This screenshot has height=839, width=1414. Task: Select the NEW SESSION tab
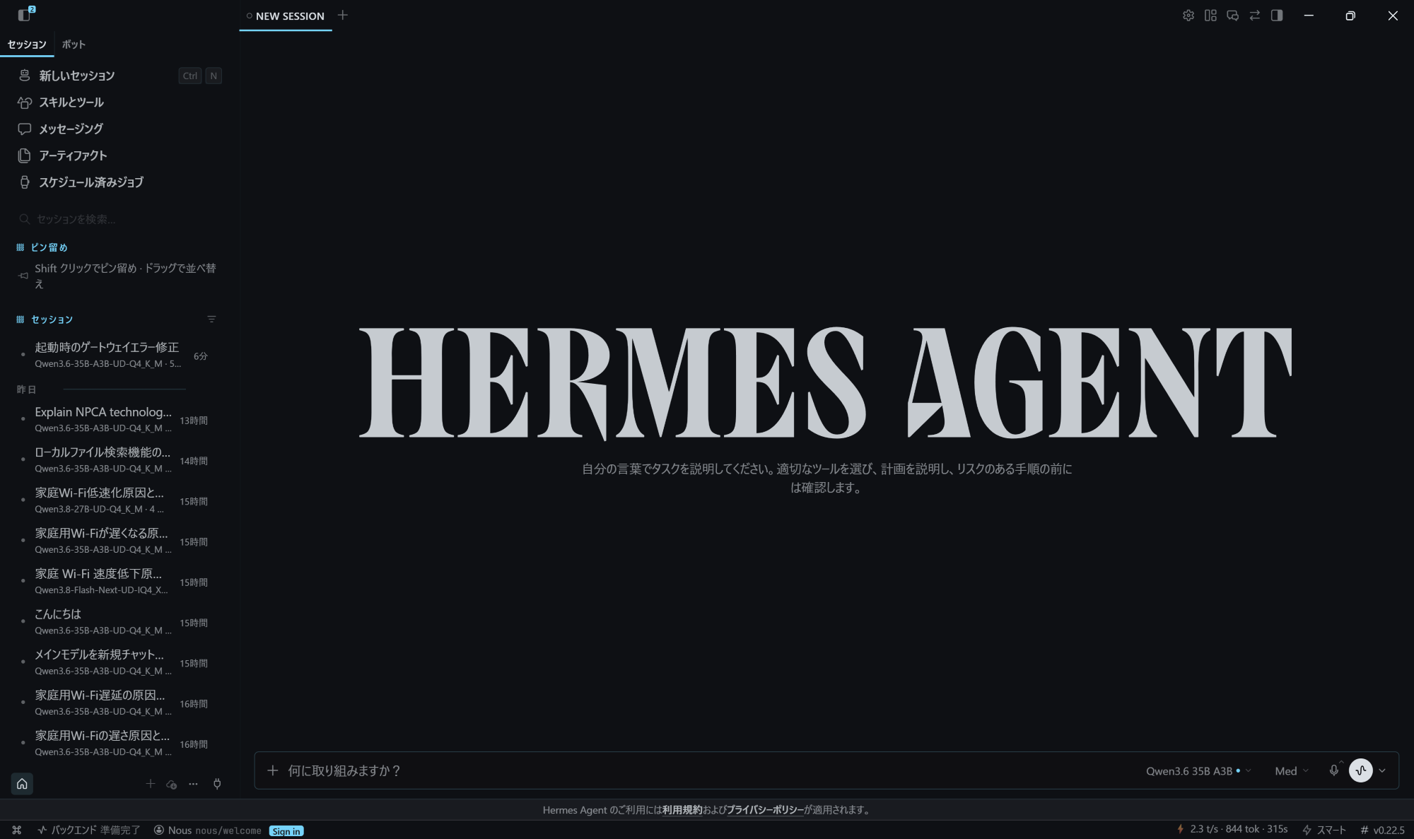tap(286, 16)
